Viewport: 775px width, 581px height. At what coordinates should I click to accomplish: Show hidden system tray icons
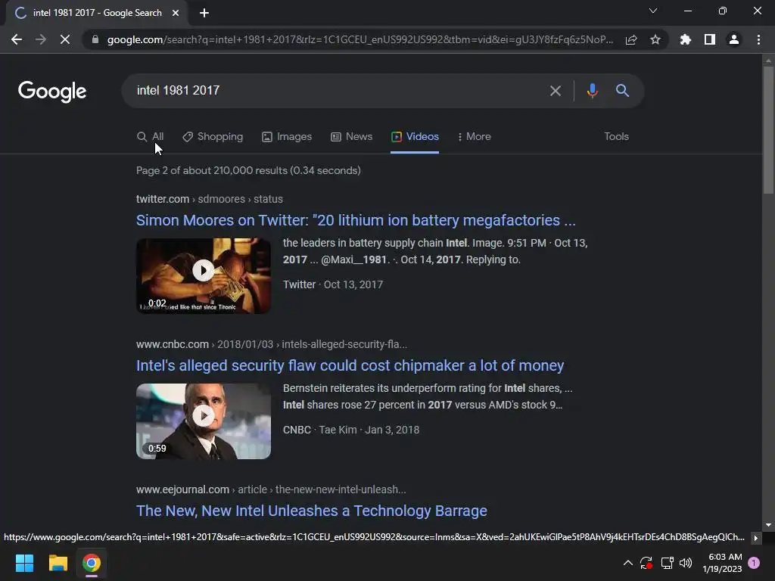click(x=627, y=563)
